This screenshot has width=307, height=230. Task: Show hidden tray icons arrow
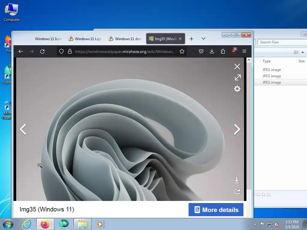point(255,224)
